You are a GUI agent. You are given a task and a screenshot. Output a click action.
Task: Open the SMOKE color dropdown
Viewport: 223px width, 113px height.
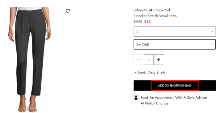pyautogui.click(x=175, y=44)
